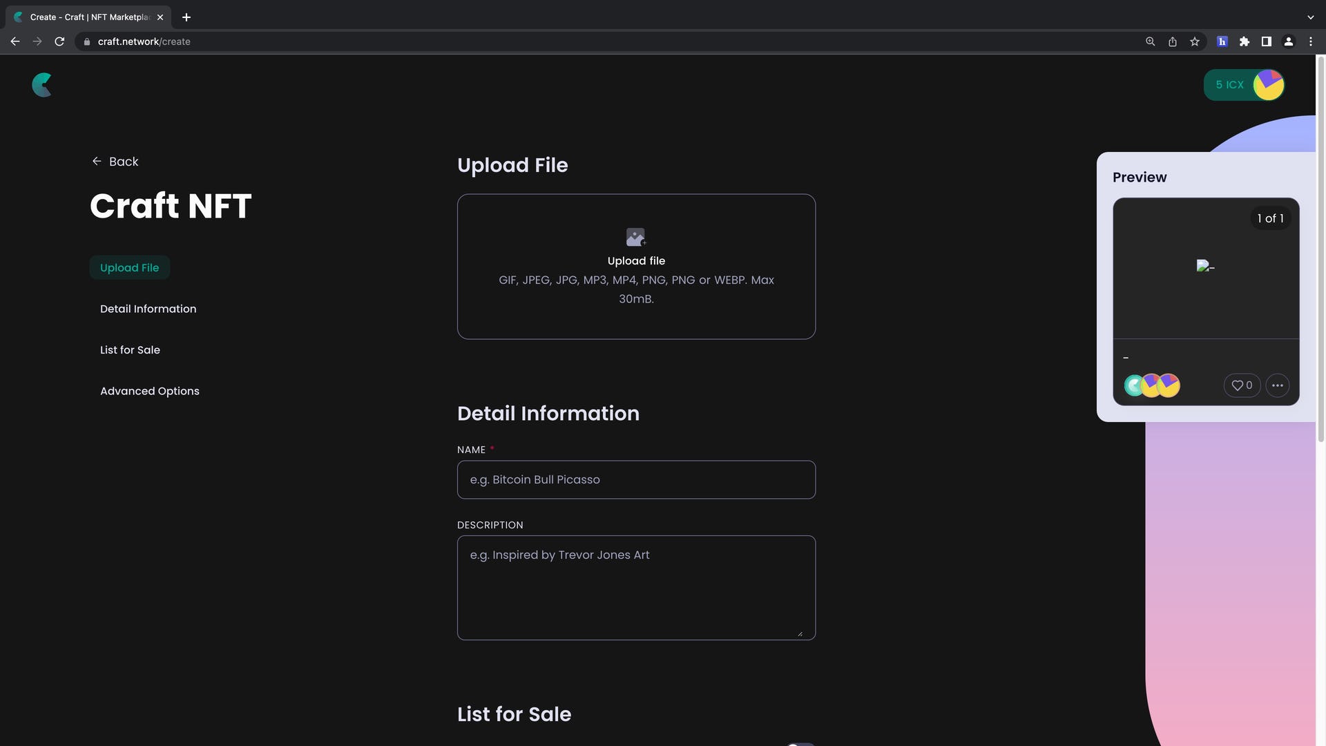Click the Back arrow link
Screen dimensions: 1326x746
point(115,162)
